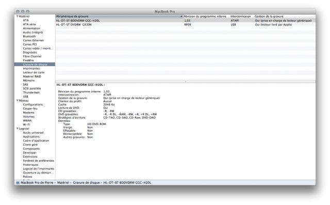Select Extensions in the sidebar
The height and width of the screenshot is (205, 330).
click(x=30, y=156)
